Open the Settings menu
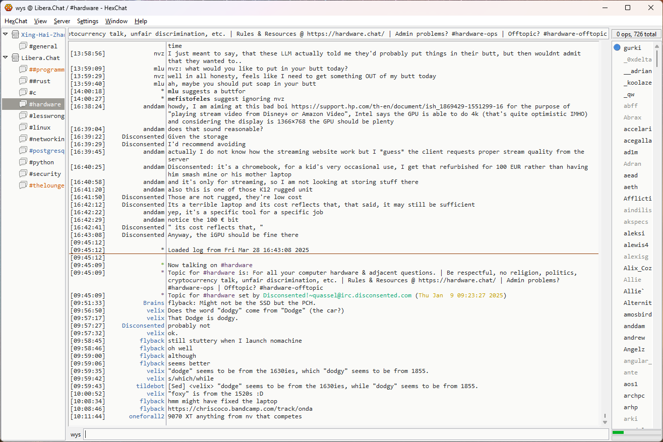 click(x=87, y=21)
